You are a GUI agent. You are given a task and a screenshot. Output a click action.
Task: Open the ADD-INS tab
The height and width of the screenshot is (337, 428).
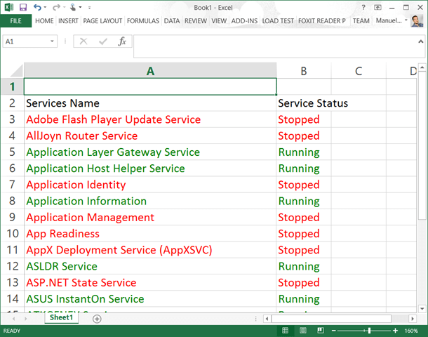[244, 21]
